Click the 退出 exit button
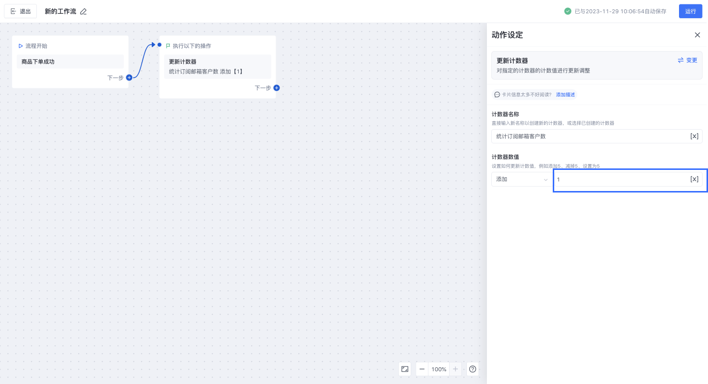The width and height of the screenshot is (708, 384). pyautogui.click(x=21, y=11)
